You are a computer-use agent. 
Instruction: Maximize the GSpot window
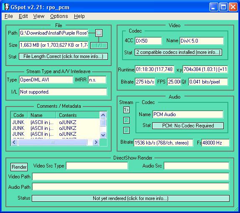pyautogui.click(x=223, y=7)
